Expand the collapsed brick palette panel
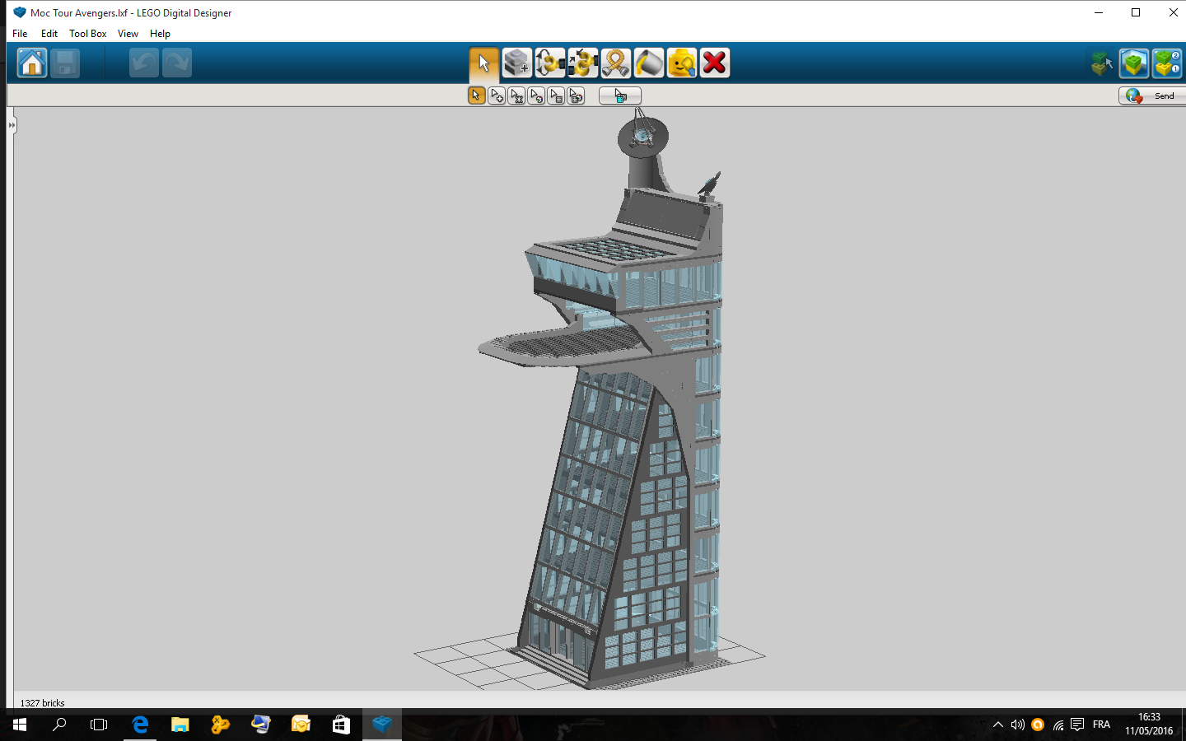Viewport: 1186px width, 741px height. [x=12, y=125]
